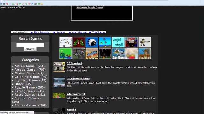204x114 pixels.
Task: Select the Fighting Game (13) category
Action: coord(30,80)
